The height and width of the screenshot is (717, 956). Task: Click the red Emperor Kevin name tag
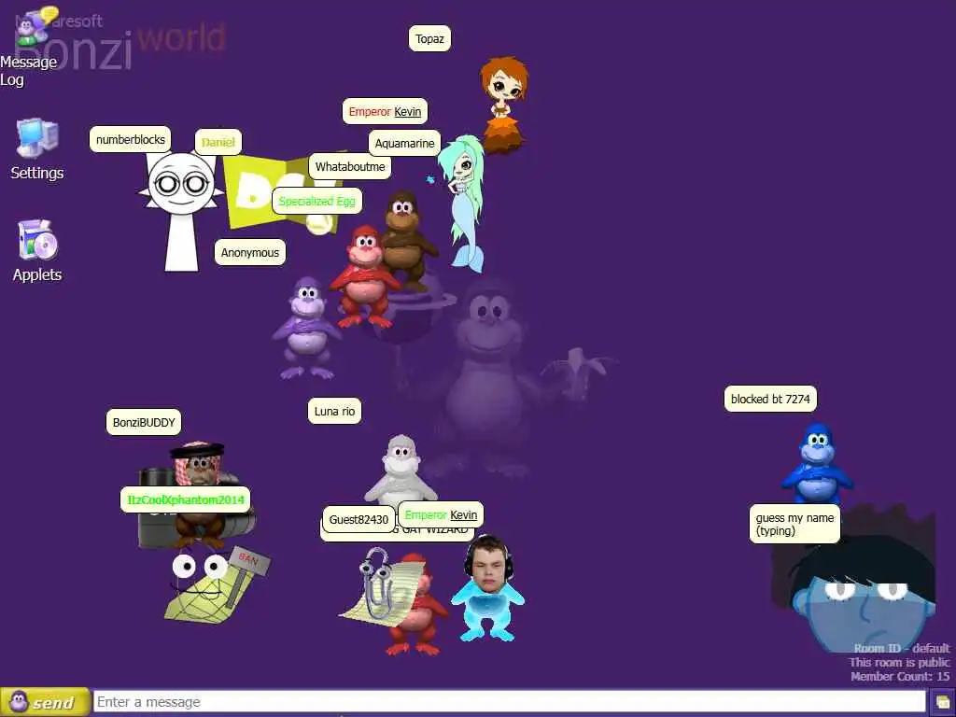point(385,112)
